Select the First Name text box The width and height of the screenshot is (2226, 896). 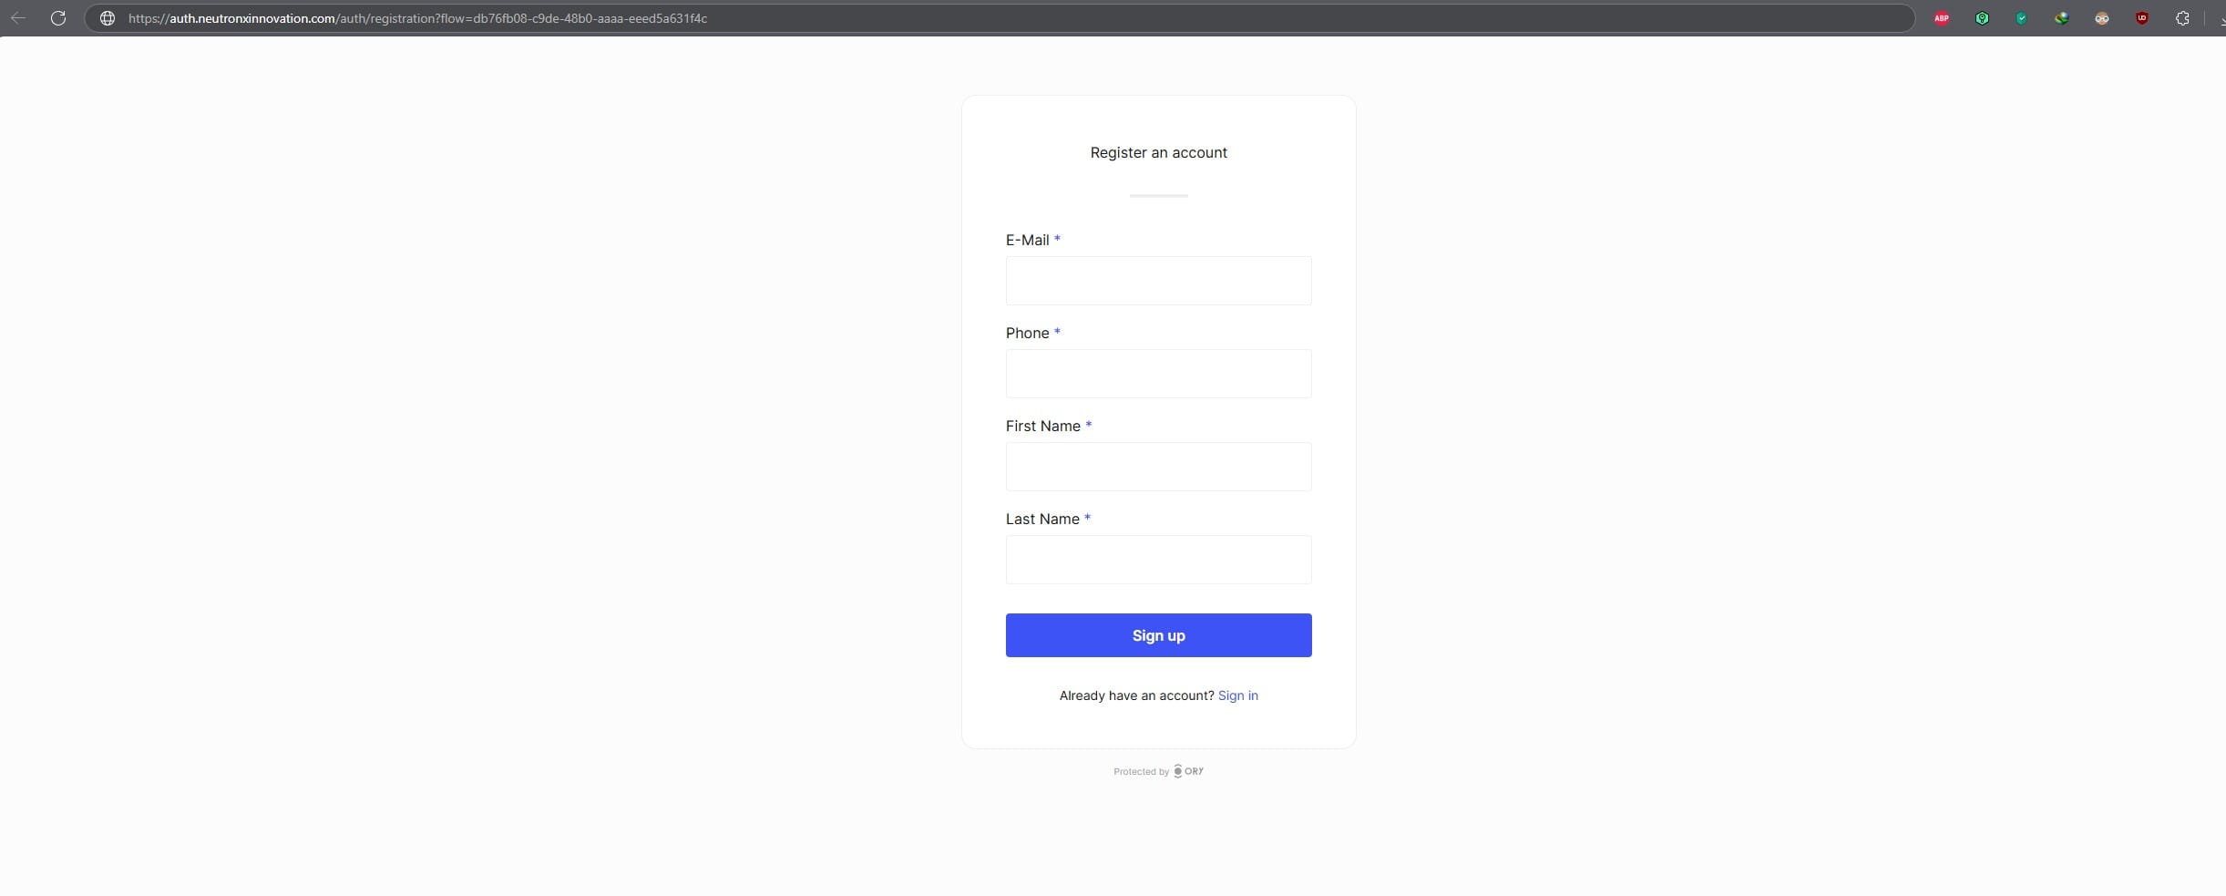(x=1158, y=467)
